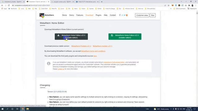Click the Changelog heading
This screenshot has height=111, width=198.
click(x=45, y=85)
